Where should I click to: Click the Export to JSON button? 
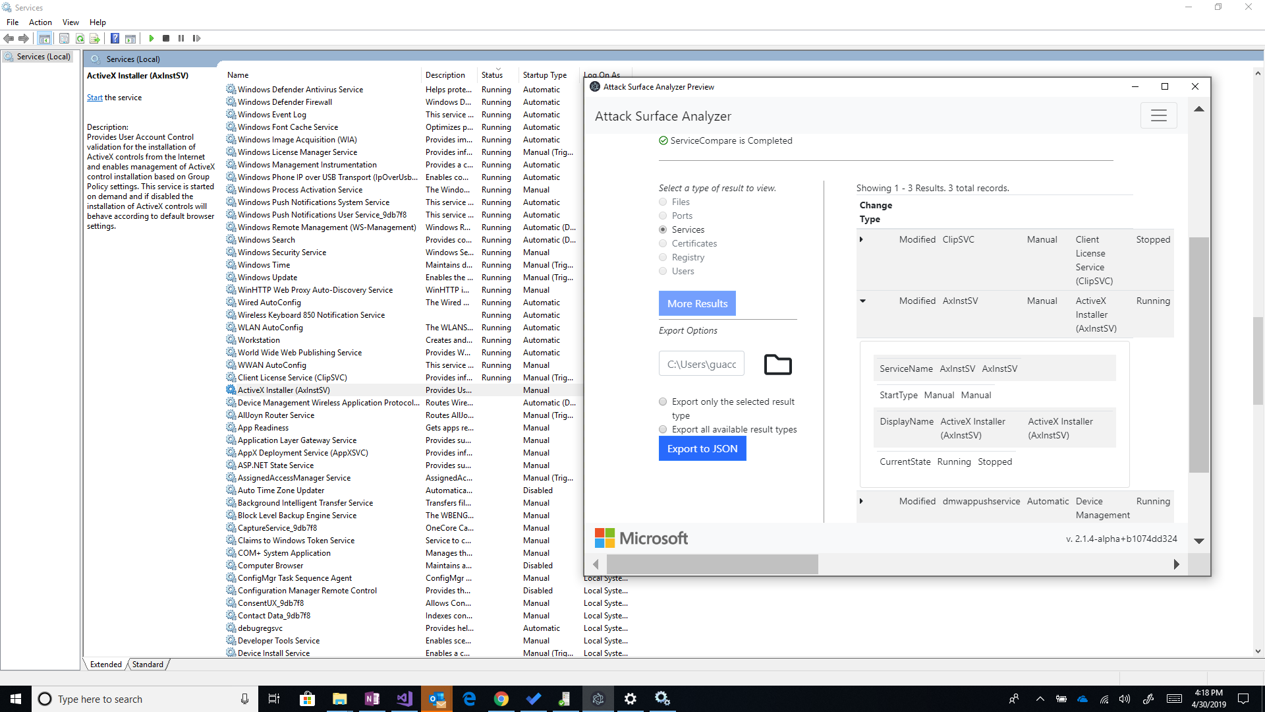point(702,448)
